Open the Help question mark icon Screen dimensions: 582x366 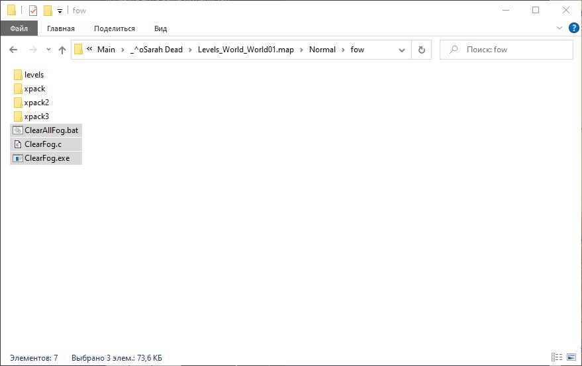574,28
